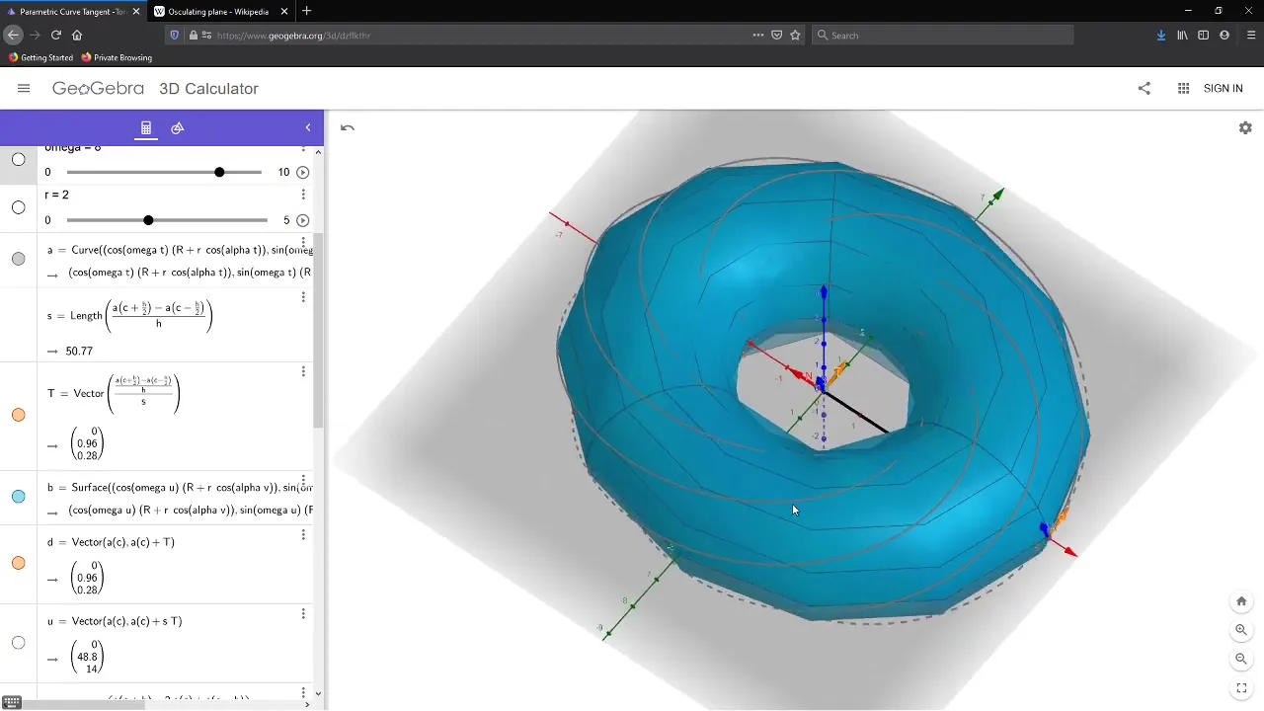Select the d = Vector(a(c), a(c) + T) definition

pos(111,542)
